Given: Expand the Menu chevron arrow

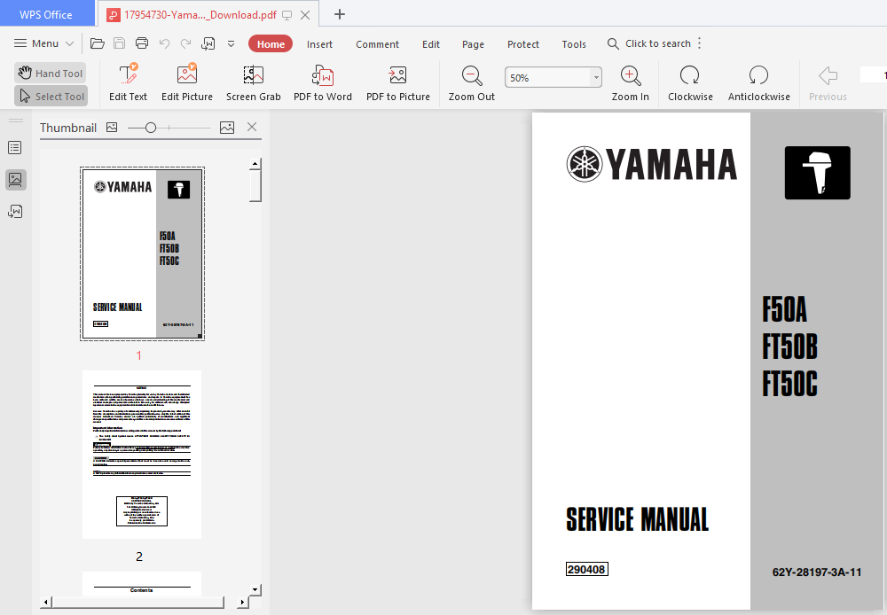Looking at the screenshot, I should pos(69,43).
